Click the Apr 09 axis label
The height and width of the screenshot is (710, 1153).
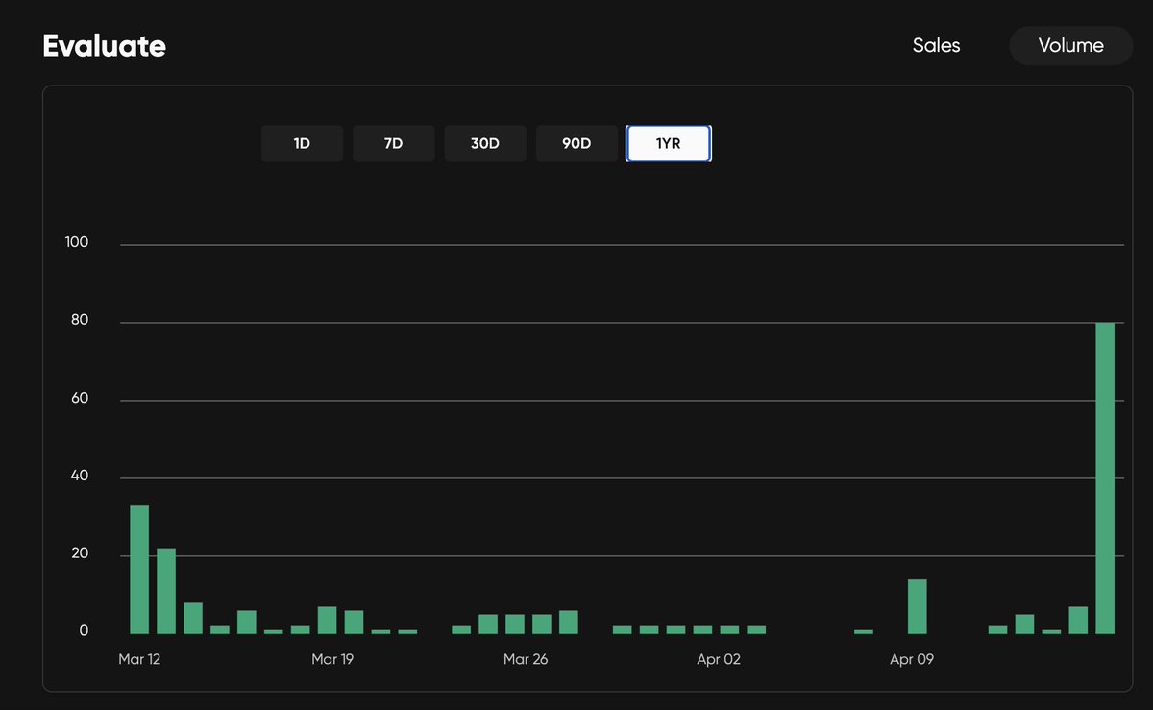pyautogui.click(x=912, y=659)
